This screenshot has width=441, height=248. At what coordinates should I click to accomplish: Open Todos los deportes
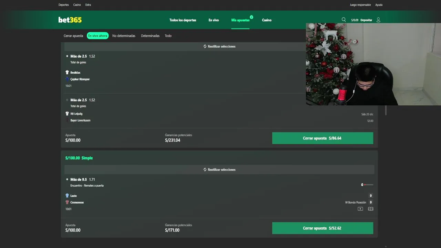coord(183,20)
